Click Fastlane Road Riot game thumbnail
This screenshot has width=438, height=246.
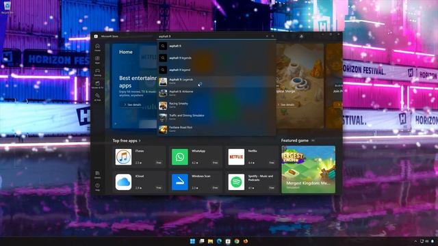[163, 129]
